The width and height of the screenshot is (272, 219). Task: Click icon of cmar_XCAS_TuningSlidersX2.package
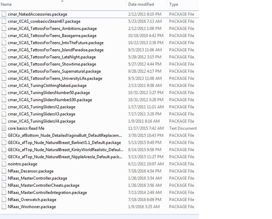coord(4,107)
